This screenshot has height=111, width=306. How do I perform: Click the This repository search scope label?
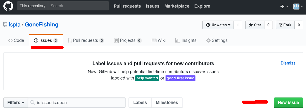point(33,6)
